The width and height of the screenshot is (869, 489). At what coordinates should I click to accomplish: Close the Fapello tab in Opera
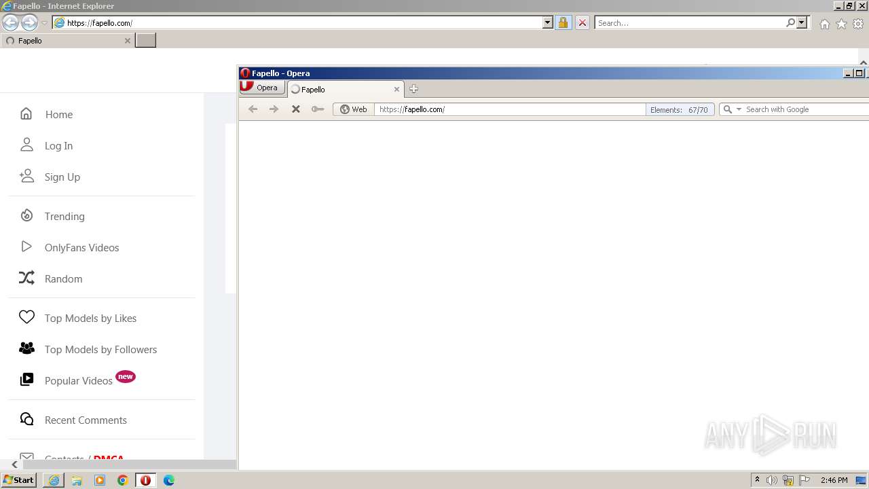396,89
